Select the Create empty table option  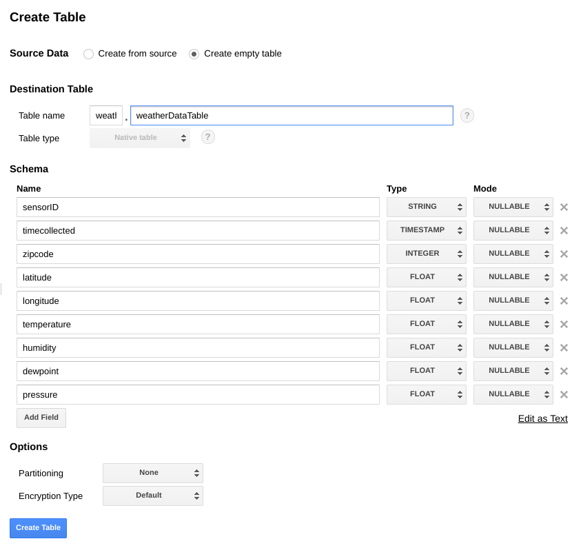tap(194, 54)
